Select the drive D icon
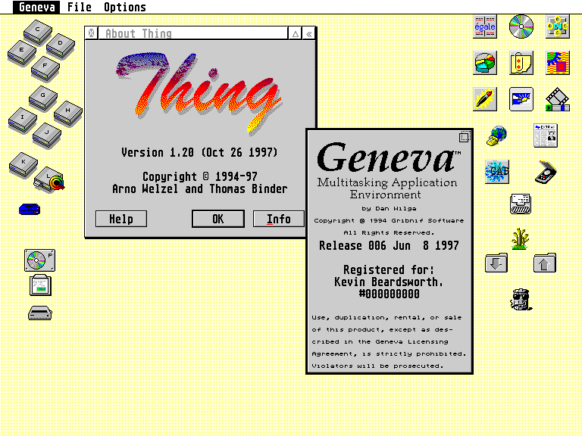This screenshot has height=436, width=582. point(61,45)
